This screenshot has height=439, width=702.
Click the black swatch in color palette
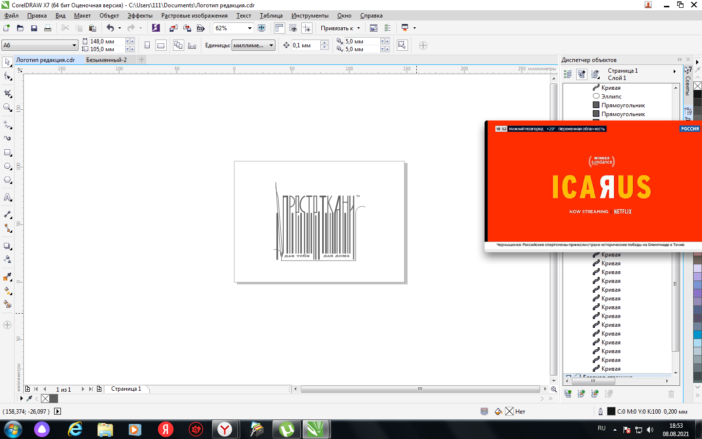(698, 94)
